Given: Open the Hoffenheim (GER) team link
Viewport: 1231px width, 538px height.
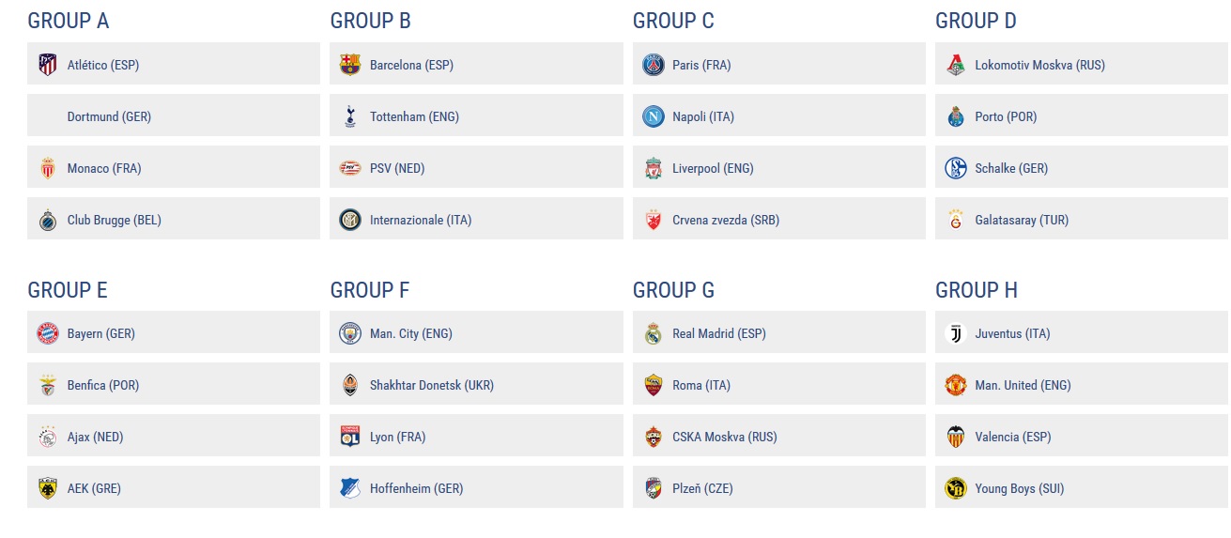Looking at the screenshot, I should [416, 489].
